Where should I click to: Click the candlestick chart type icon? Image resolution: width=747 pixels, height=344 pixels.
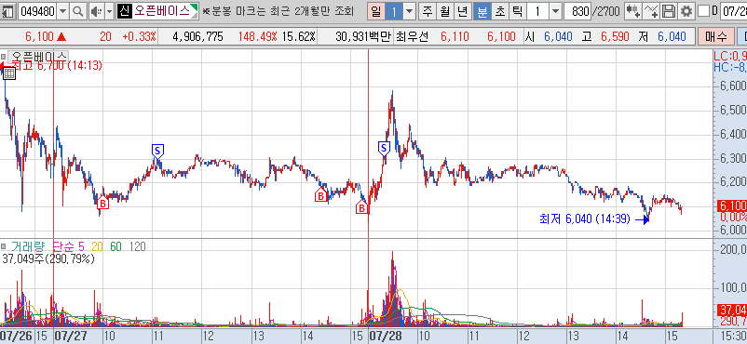pyautogui.click(x=632, y=11)
